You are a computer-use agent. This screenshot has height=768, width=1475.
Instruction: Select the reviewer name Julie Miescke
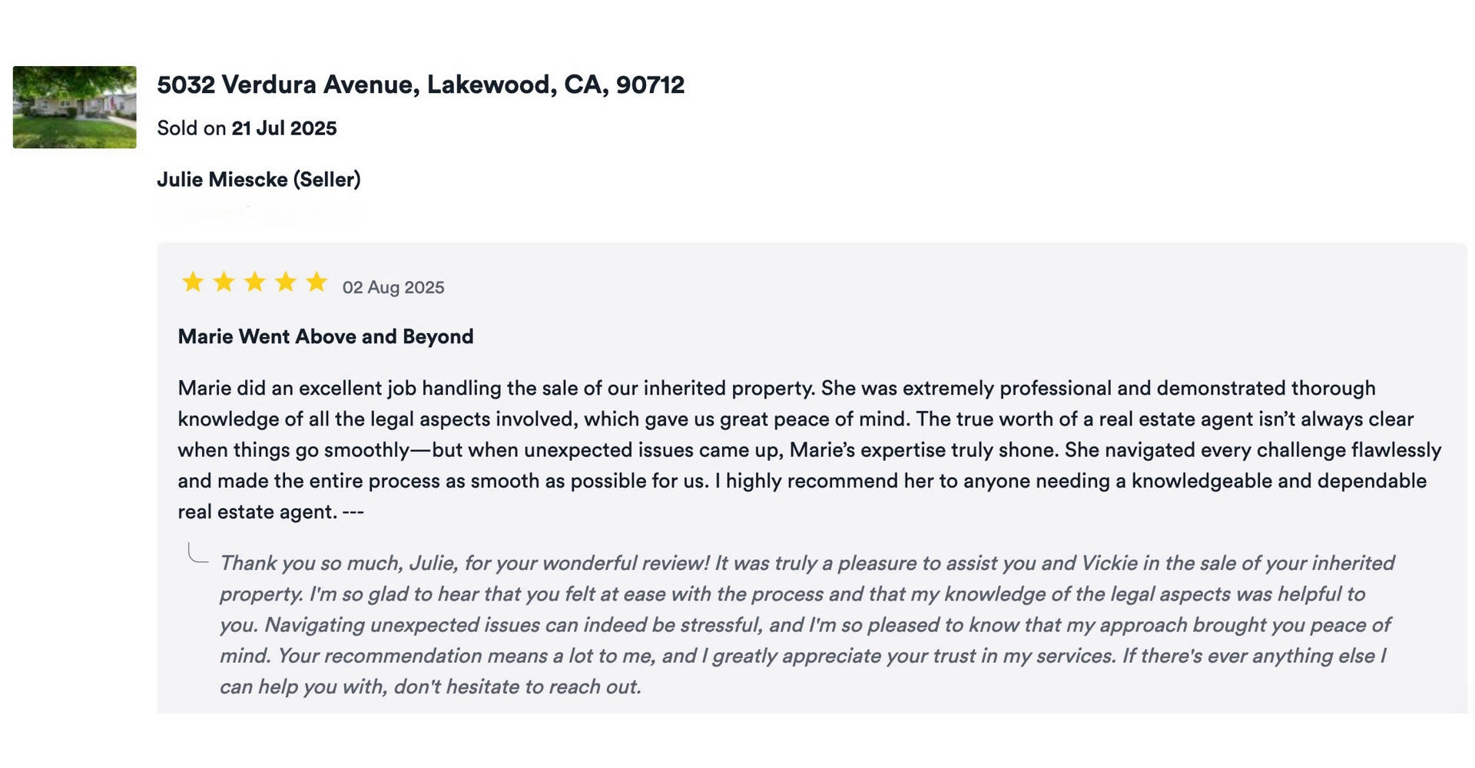coord(222,180)
